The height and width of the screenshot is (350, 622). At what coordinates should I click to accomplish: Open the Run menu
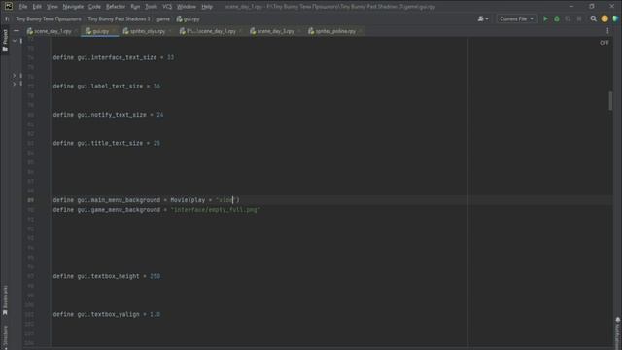135,7
